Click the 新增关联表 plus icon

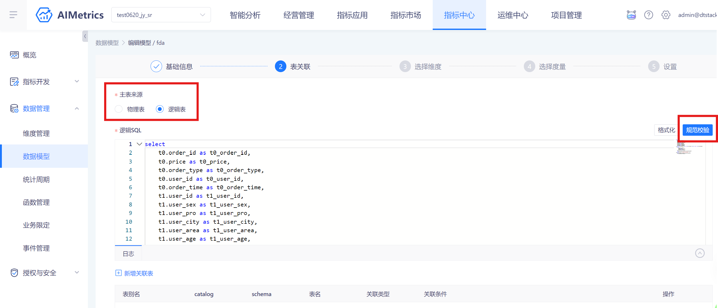118,273
